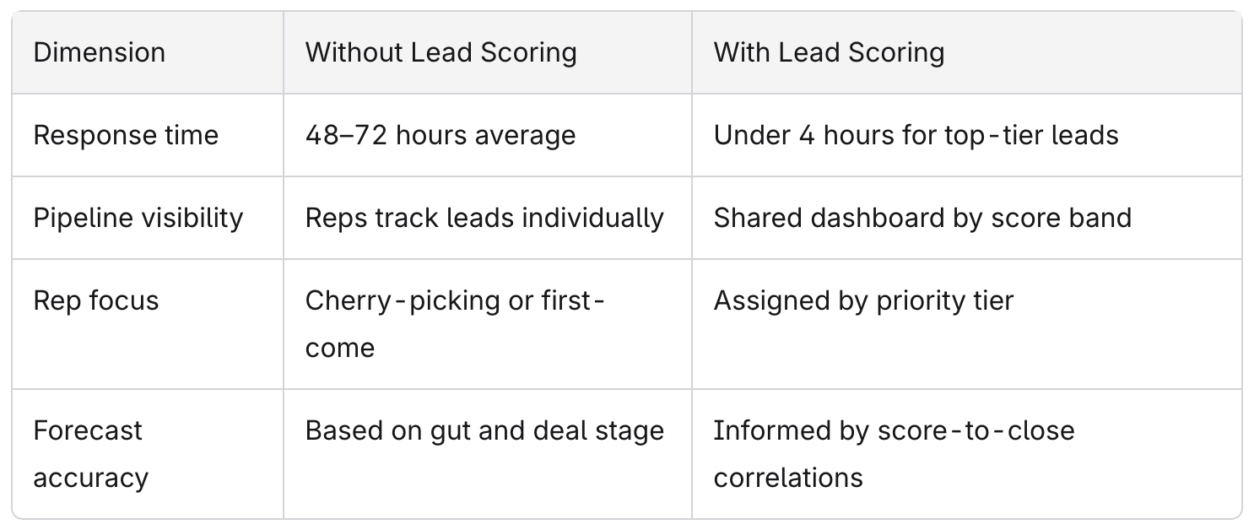Select the With Lead Scoring header
The height and width of the screenshot is (530, 1254).
point(829,52)
